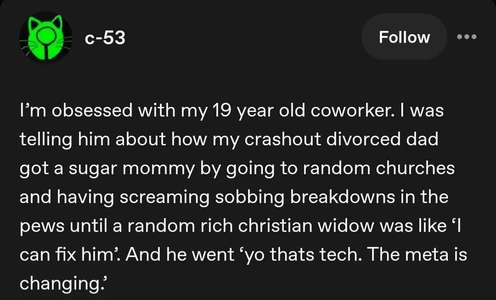The height and width of the screenshot is (300, 496).
Task: Click the word "pews" in the post
Action: pyautogui.click(x=39, y=226)
